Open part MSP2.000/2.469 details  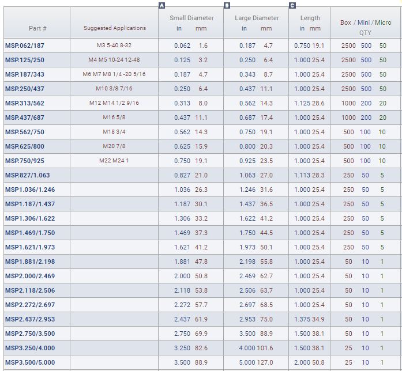[x=30, y=276]
